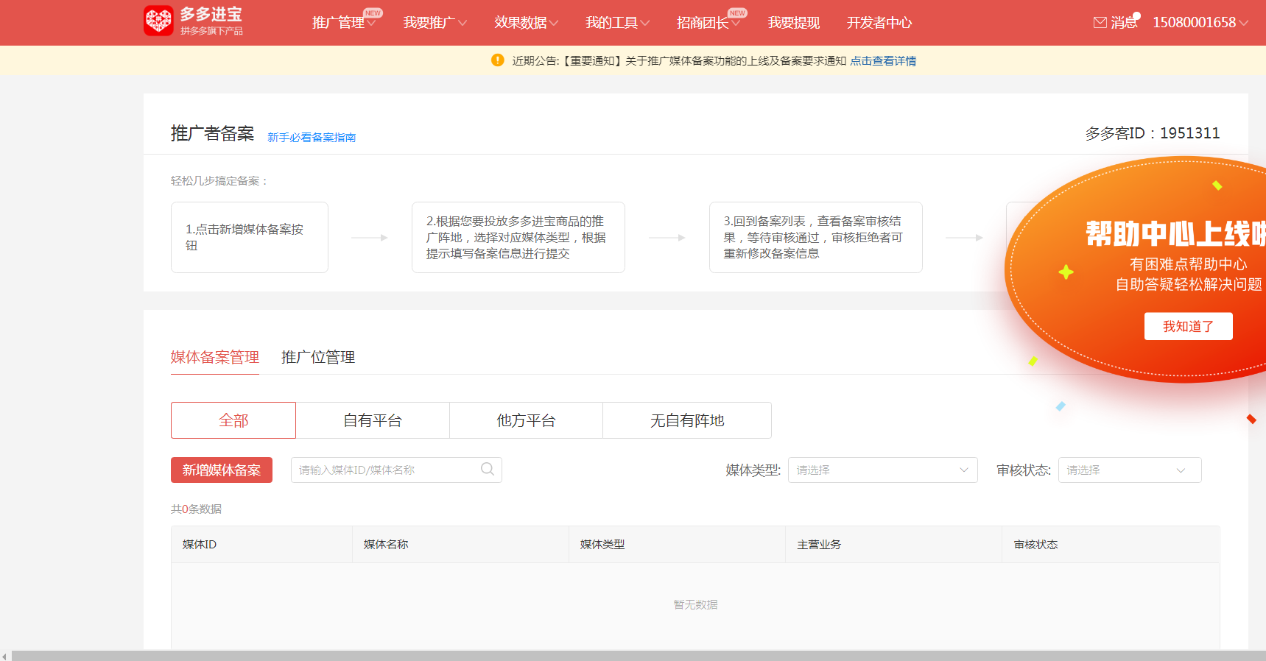1266x661 pixels.
Task: Expand the 我要推广 menu
Action: (435, 23)
